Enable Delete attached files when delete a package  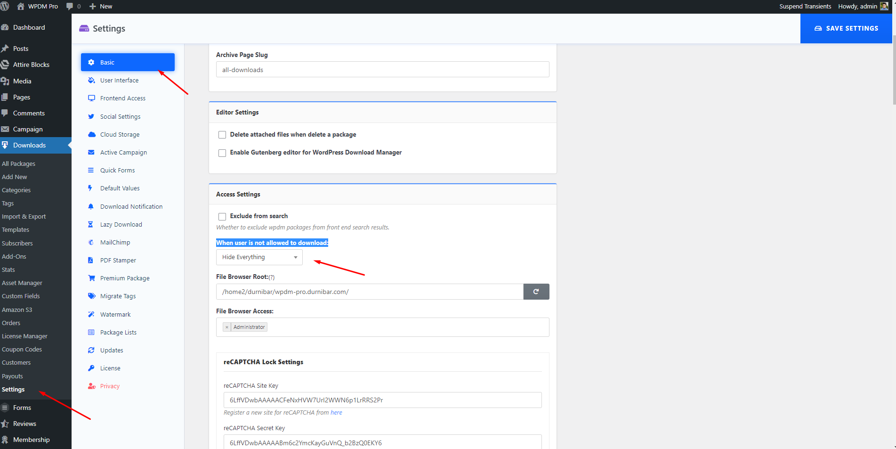click(222, 135)
